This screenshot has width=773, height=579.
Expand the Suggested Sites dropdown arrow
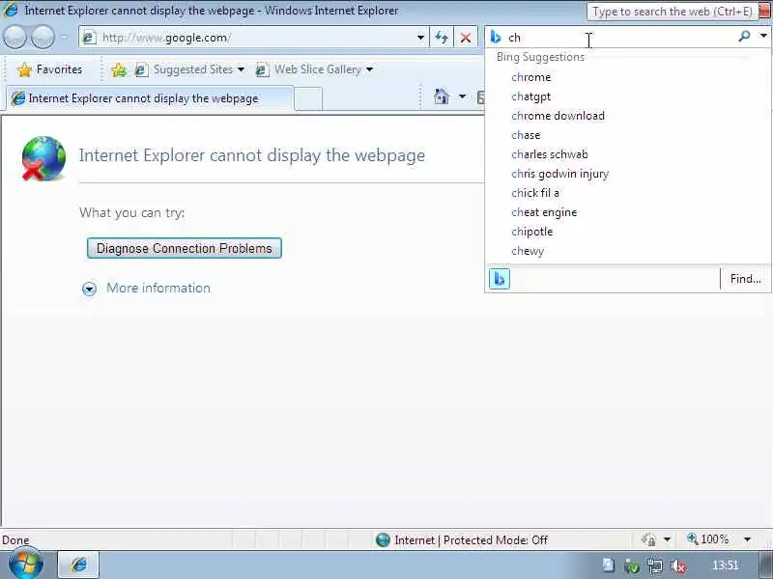[x=241, y=69]
